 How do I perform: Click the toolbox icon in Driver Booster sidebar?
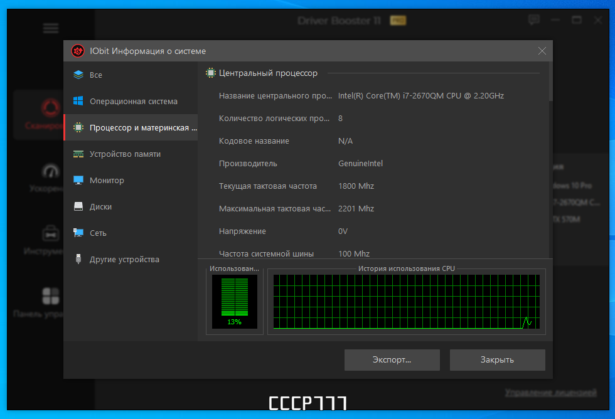(51, 233)
